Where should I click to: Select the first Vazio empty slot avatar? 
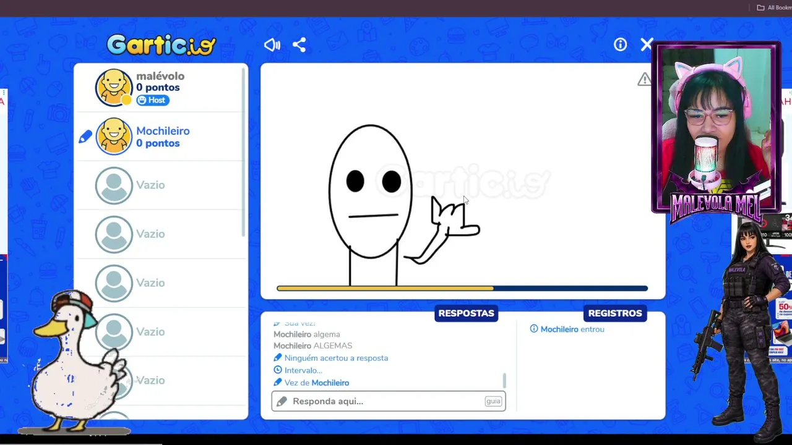click(114, 185)
